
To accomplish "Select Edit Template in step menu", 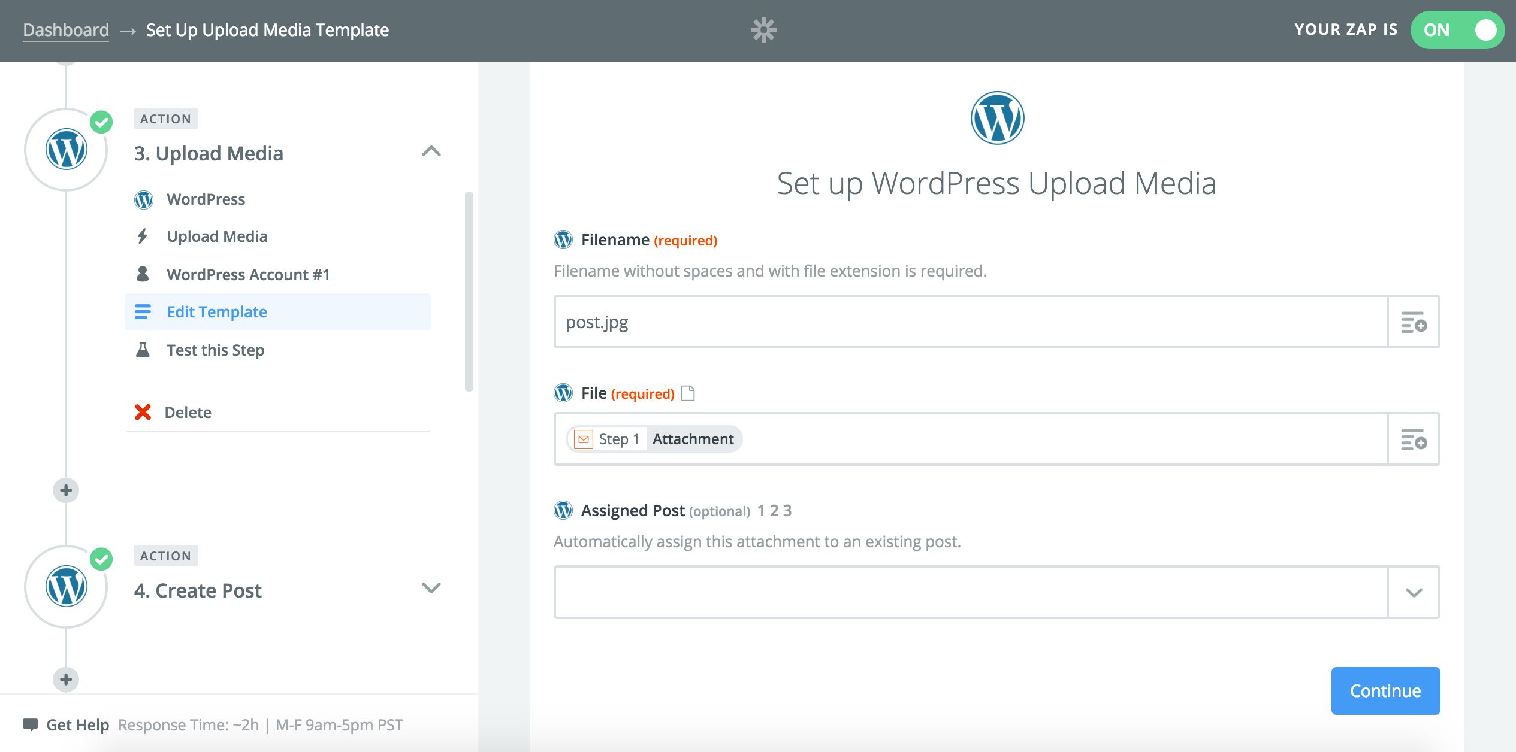I will point(278,312).
